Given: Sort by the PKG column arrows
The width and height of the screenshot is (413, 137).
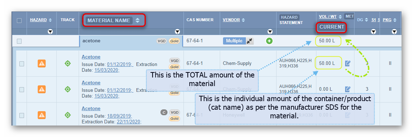Looking at the screenshot, I should [x=395, y=20].
